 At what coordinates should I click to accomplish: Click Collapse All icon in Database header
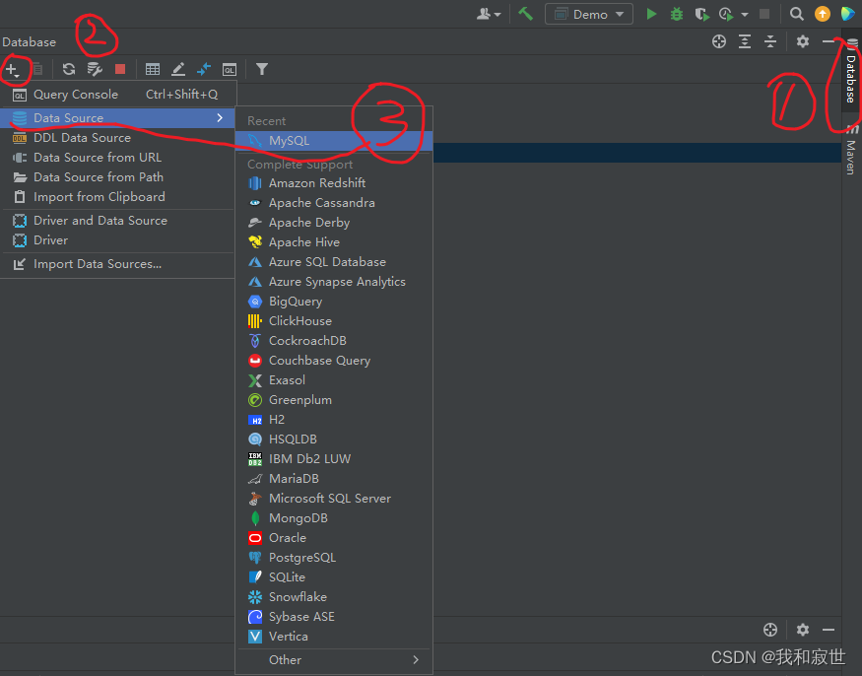click(x=770, y=41)
